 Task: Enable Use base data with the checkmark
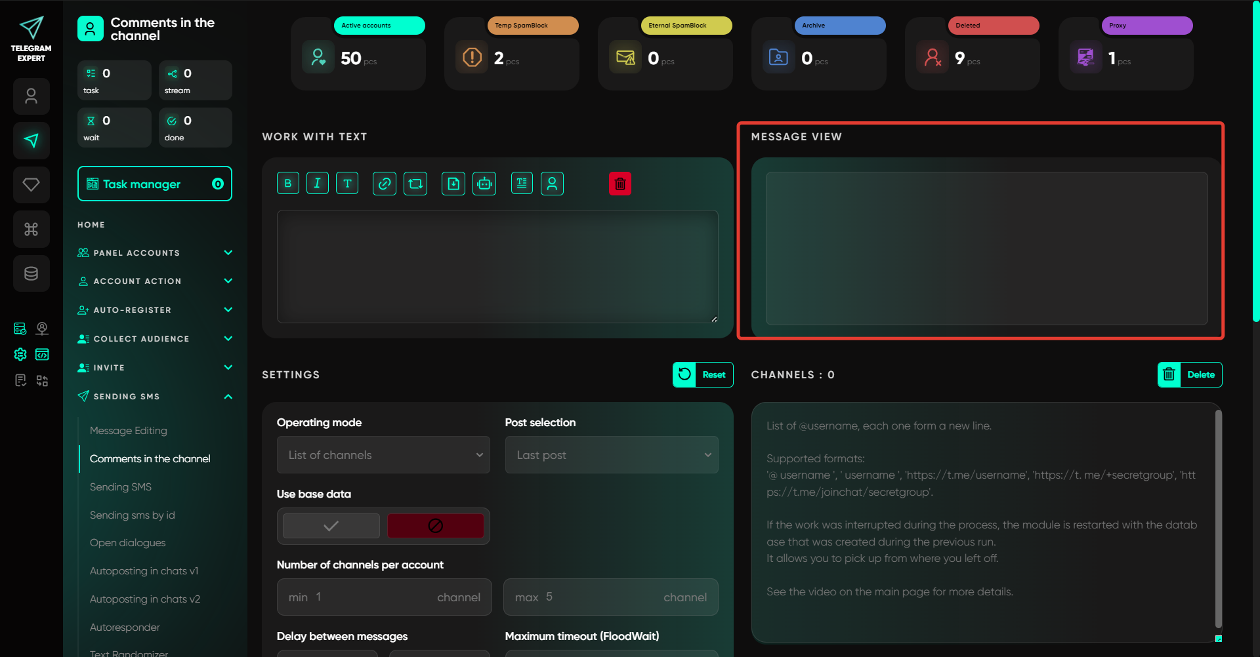coord(331,526)
